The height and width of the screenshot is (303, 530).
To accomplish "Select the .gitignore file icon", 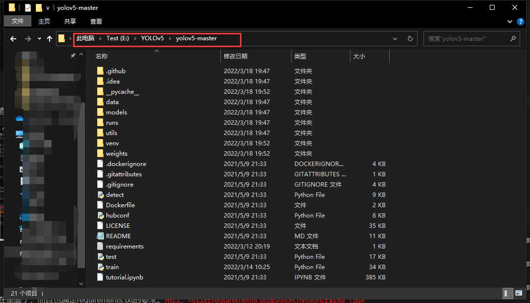I will [x=100, y=184].
